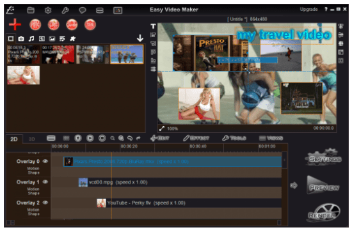Click the small grid view timeline icon
352x232 pixels.
66,138
